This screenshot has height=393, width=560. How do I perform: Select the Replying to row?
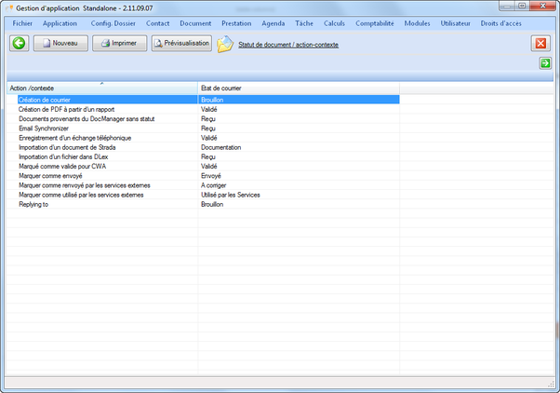[x=35, y=204]
